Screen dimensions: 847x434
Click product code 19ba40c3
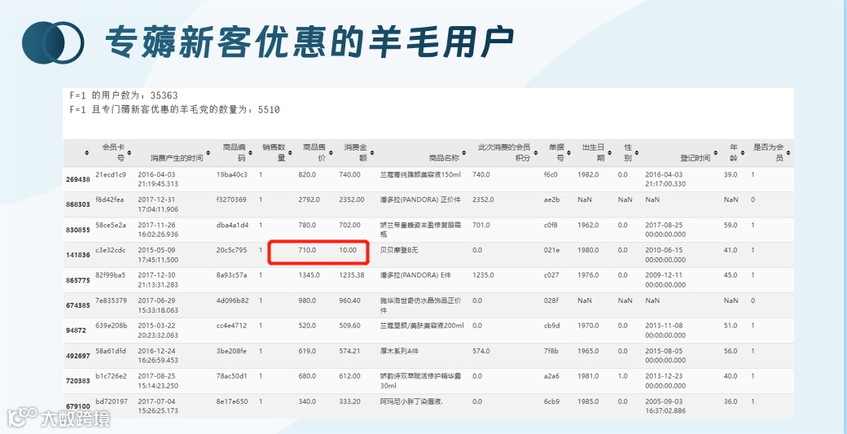232,175
